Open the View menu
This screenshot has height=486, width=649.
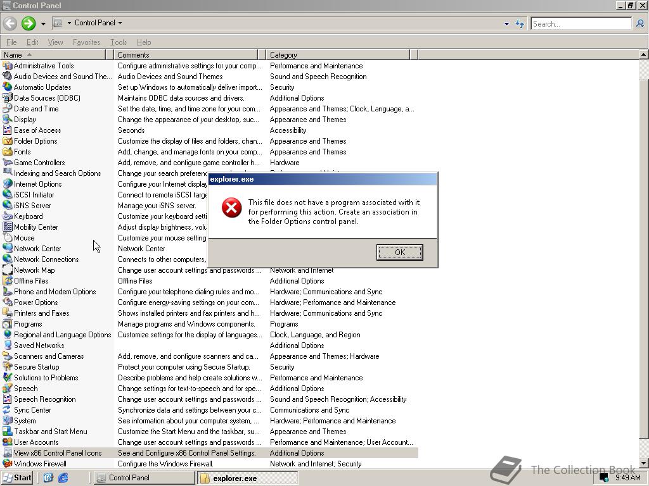pyautogui.click(x=55, y=42)
